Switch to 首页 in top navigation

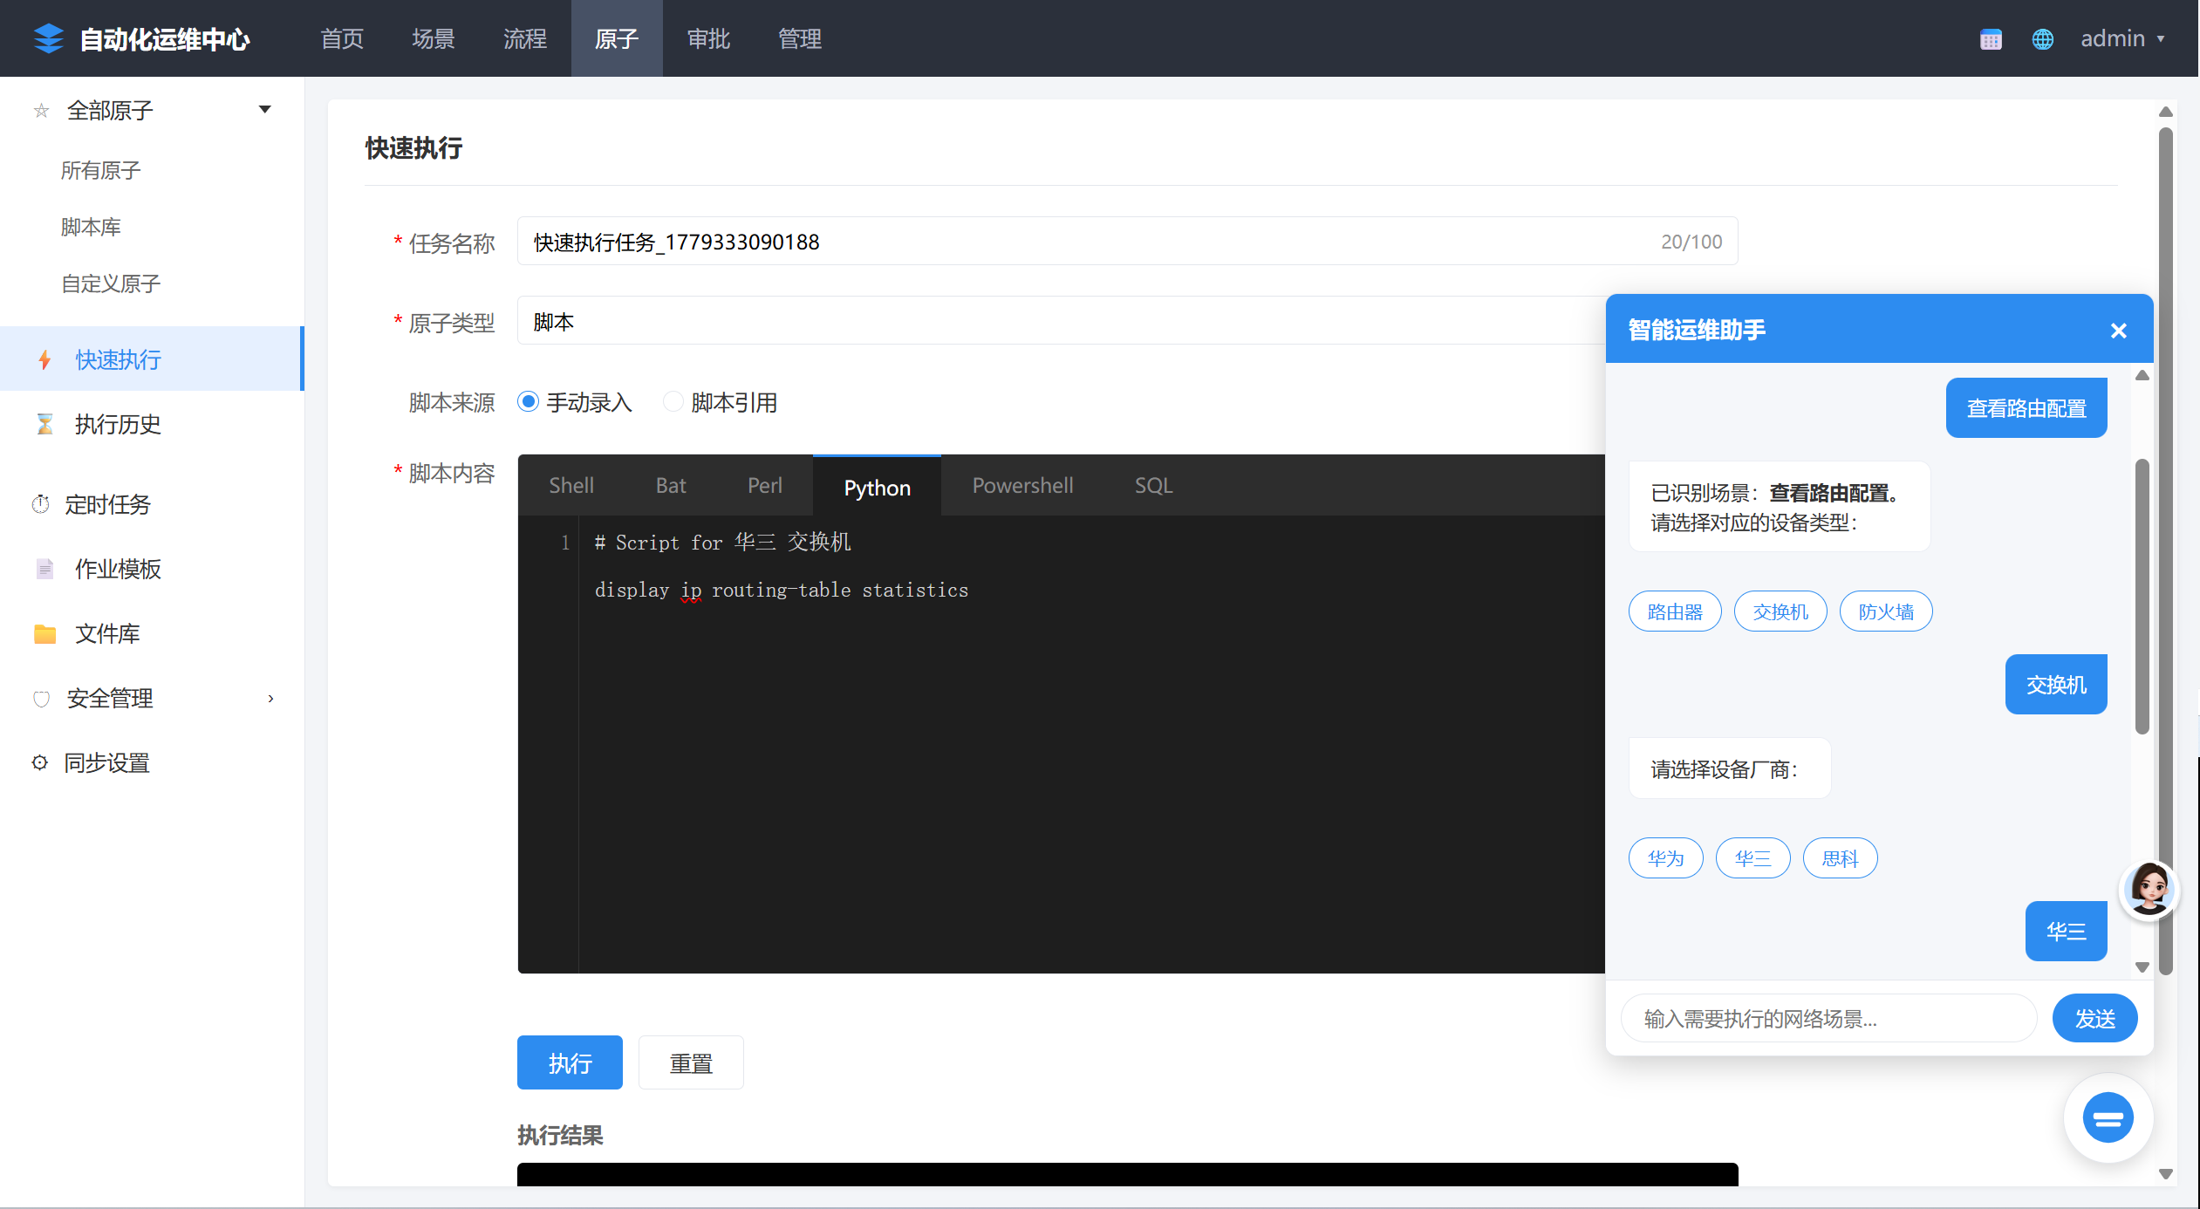342,38
